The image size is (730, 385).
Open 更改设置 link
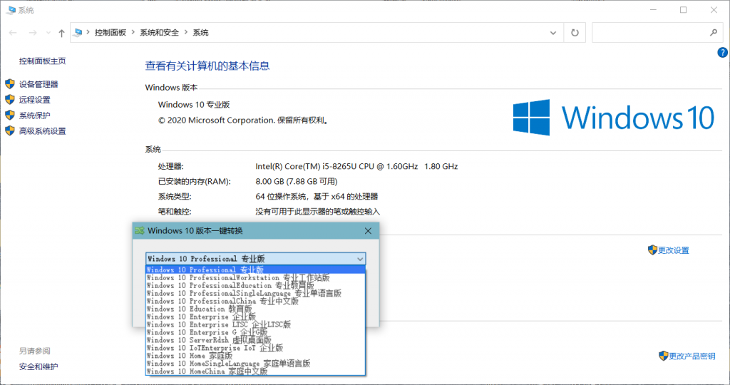673,250
